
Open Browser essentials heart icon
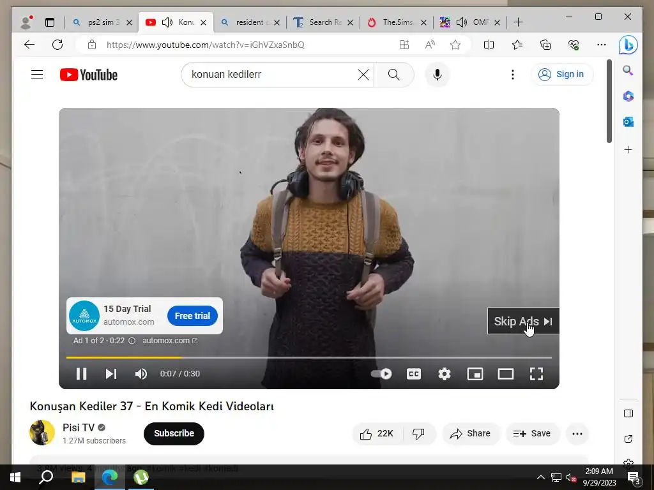574,45
